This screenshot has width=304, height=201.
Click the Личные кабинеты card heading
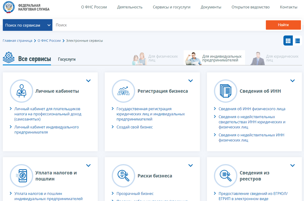pyautogui.click(x=57, y=91)
